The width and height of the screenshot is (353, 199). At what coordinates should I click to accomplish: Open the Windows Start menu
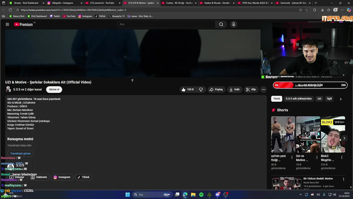128,195
